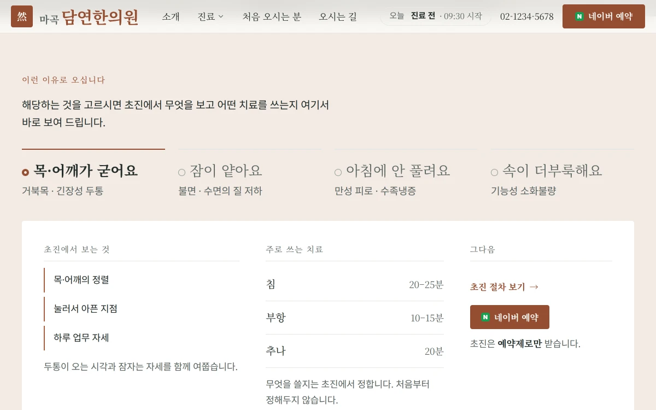The width and height of the screenshot is (656, 410).
Task: Open the 처음 오시는 분 page
Action: click(x=272, y=16)
